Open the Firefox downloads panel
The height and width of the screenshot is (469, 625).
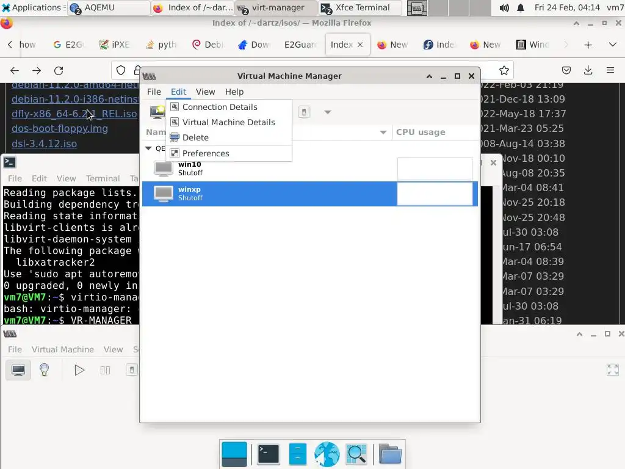tap(588, 71)
